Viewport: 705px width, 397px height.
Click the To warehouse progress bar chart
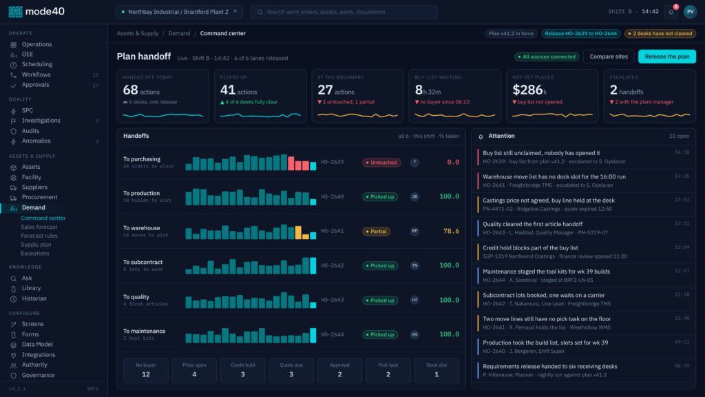point(251,232)
